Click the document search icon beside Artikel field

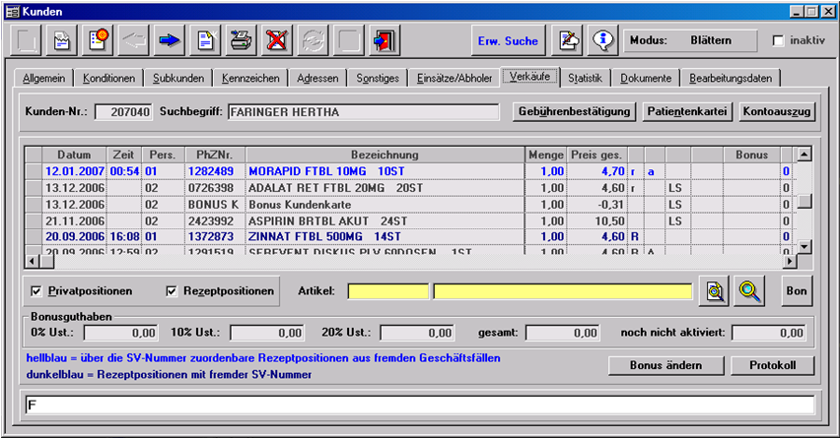click(715, 290)
